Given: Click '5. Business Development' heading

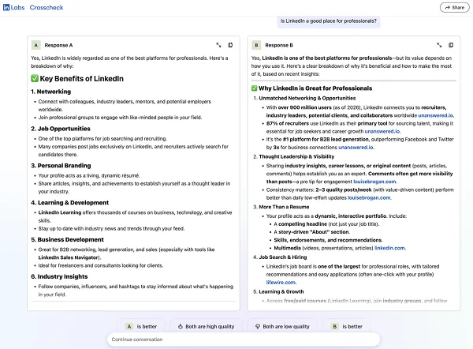Looking at the screenshot, I should tap(67, 239).
